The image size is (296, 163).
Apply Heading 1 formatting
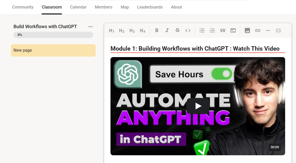click(x=112, y=30)
